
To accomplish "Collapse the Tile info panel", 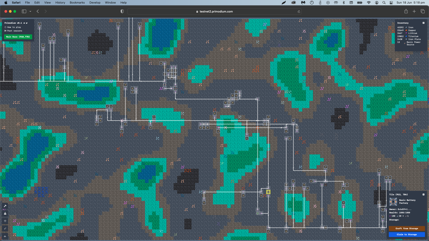I will point(424,195).
